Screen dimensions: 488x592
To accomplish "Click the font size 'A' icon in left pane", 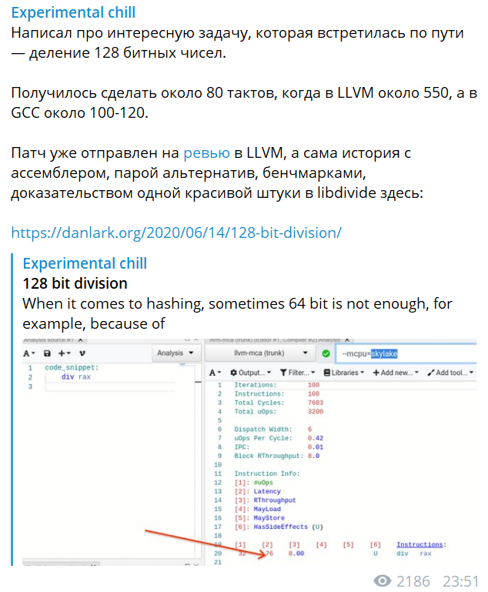I will coord(28,353).
